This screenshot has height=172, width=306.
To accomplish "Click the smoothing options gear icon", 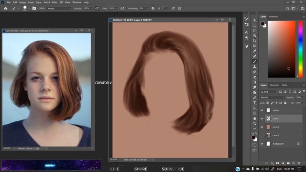I will pyautogui.click(x=153, y=9).
